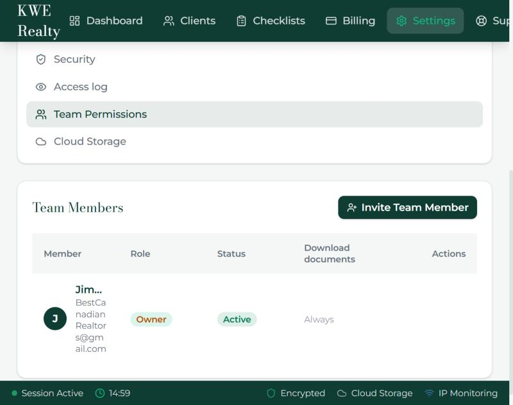Open the Security settings section

click(254, 59)
